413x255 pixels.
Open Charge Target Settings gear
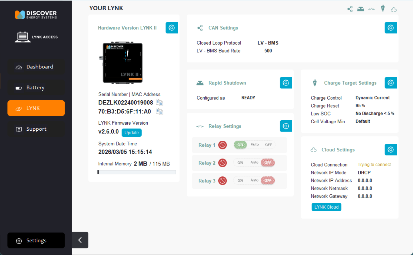click(390, 83)
